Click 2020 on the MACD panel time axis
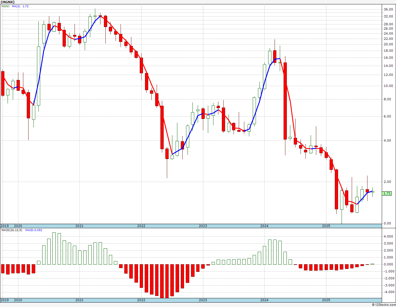 coord(18,300)
